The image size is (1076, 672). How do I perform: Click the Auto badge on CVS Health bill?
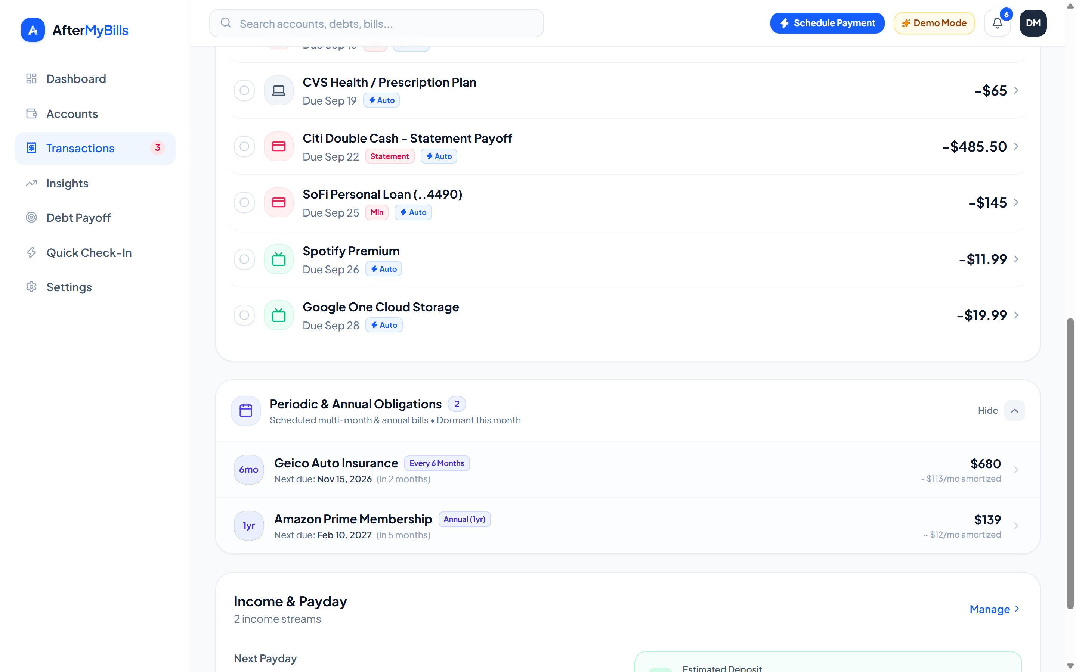[381, 100]
